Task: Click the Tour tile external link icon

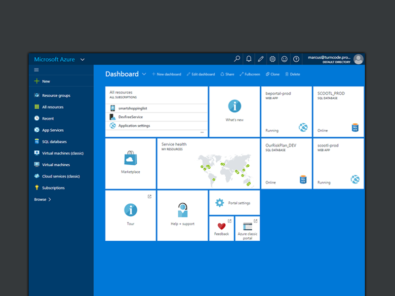Action: pyautogui.click(x=150, y=196)
